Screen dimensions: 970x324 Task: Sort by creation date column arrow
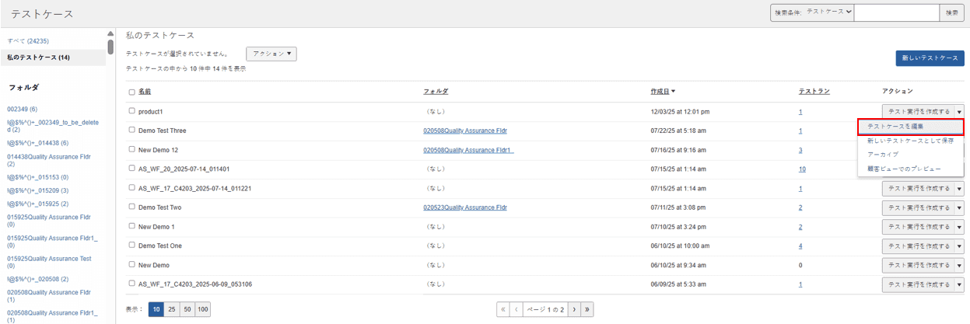click(x=674, y=92)
